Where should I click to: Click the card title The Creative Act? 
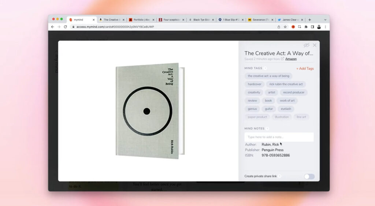279,53
